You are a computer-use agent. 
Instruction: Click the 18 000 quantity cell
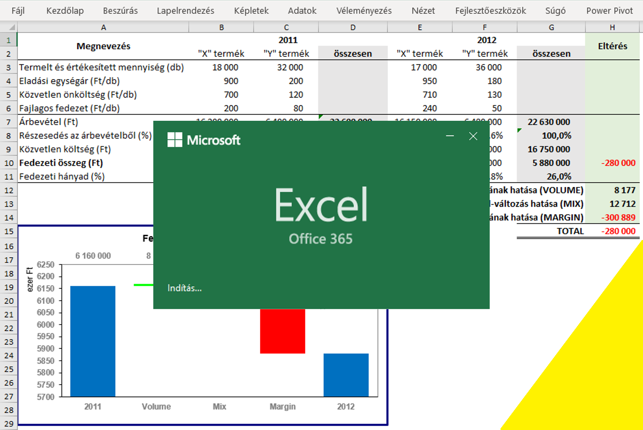(x=221, y=67)
